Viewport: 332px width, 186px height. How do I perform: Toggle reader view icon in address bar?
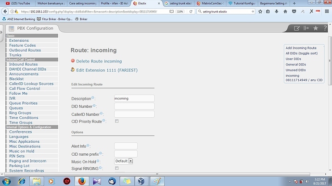point(171,12)
